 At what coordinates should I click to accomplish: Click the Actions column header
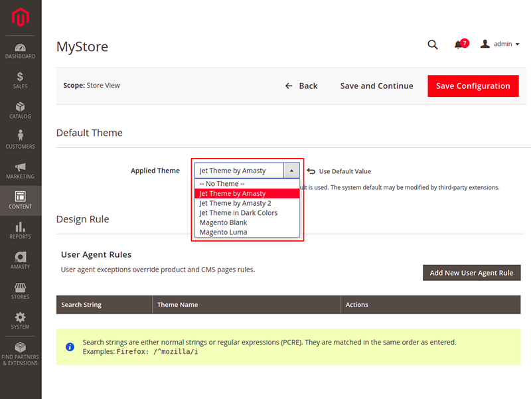(x=430, y=305)
